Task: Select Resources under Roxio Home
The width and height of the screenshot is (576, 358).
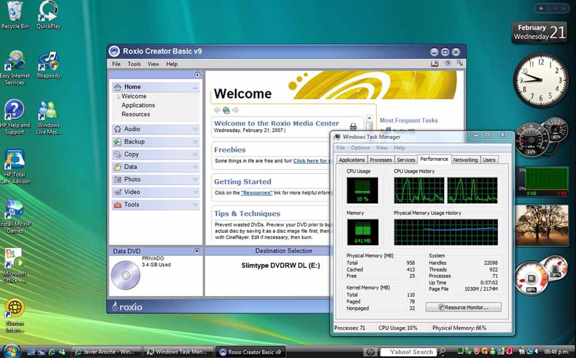Action: point(135,114)
